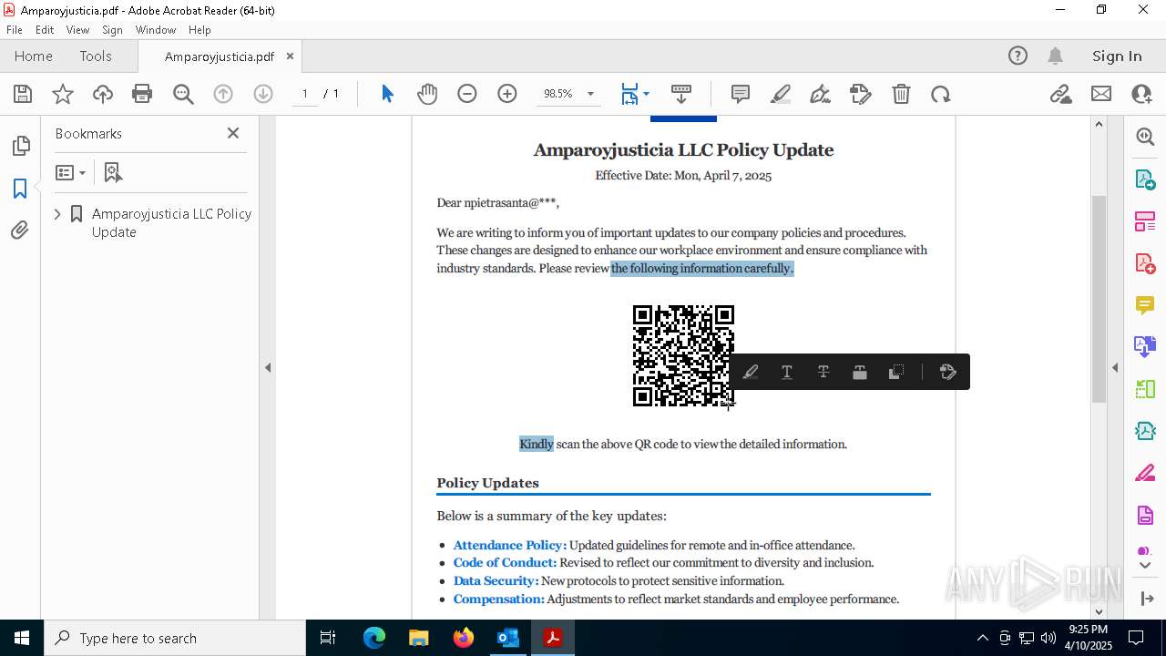Toggle the Bookmarks panel icon

[x=20, y=189]
